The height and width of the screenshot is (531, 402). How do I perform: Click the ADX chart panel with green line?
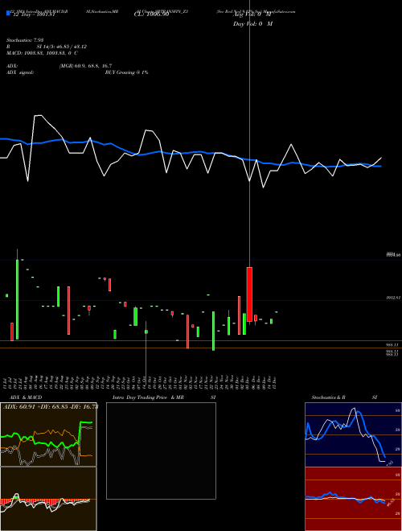click(x=48, y=434)
